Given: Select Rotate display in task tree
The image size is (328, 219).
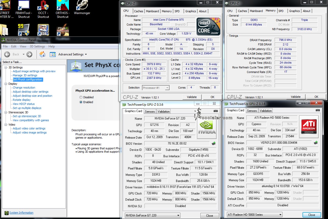Looking at the screenshot, I should 22,100.
